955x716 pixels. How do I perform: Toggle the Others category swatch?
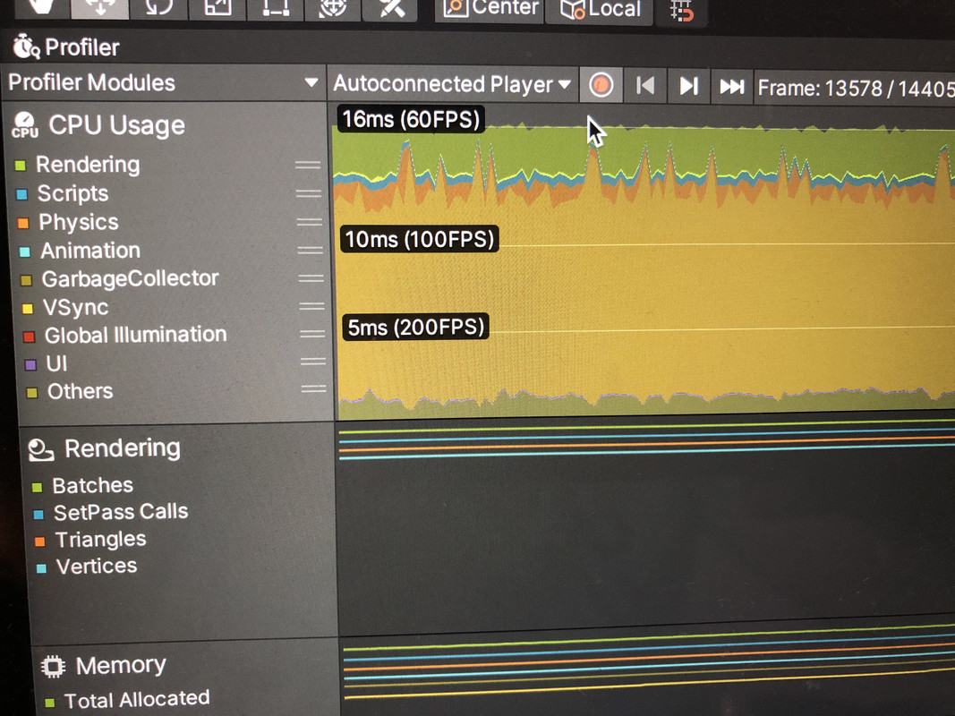pyautogui.click(x=32, y=392)
